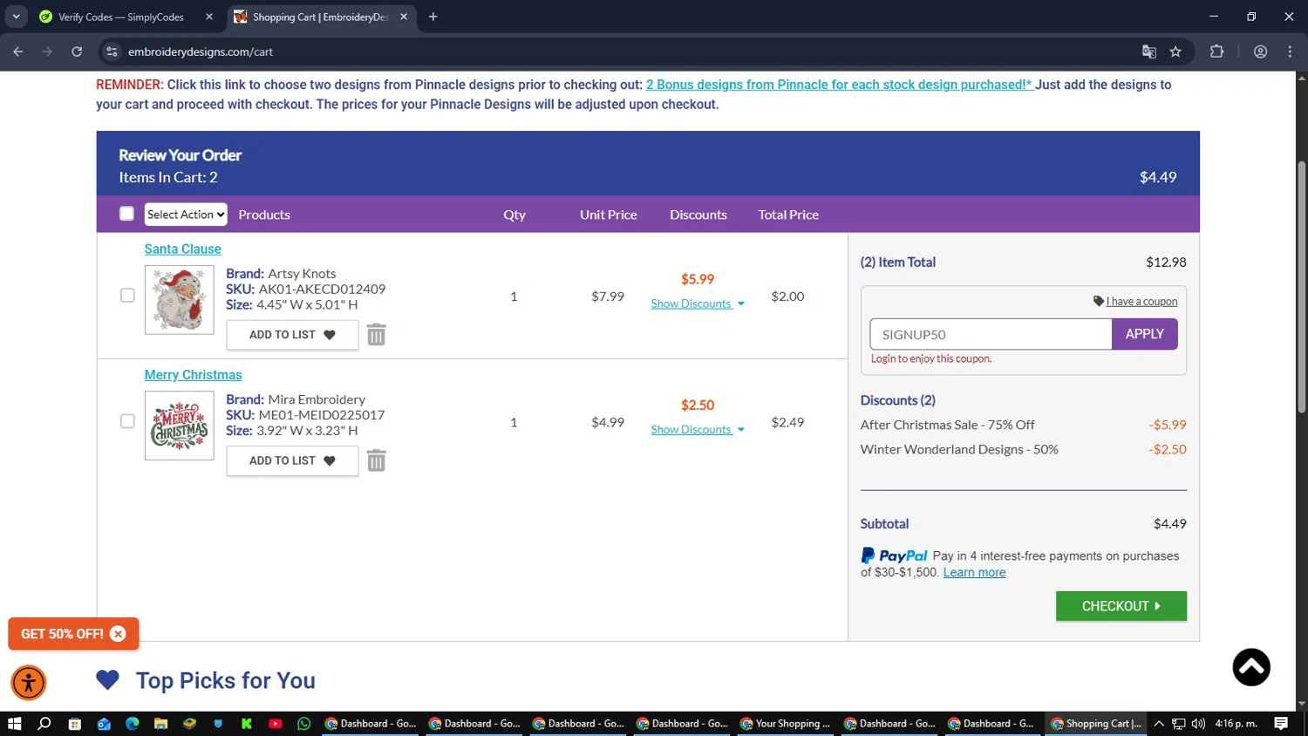Reload the page with refresh icon
Image resolution: width=1308 pixels, height=736 pixels.
tap(77, 51)
